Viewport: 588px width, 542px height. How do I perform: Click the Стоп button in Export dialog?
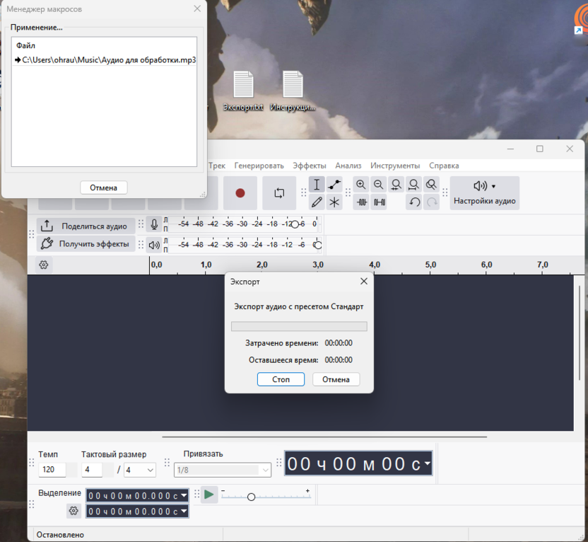click(x=281, y=379)
